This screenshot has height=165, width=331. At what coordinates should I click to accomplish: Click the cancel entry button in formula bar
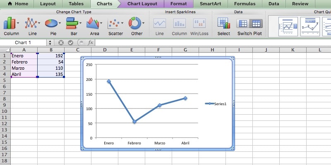point(61,42)
